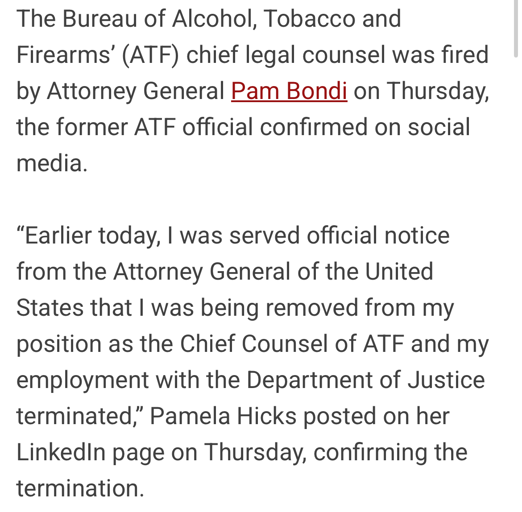The height and width of the screenshot is (512, 522).
Task: Click the phrase "Department of Justice"
Action: tap(365, 380)
